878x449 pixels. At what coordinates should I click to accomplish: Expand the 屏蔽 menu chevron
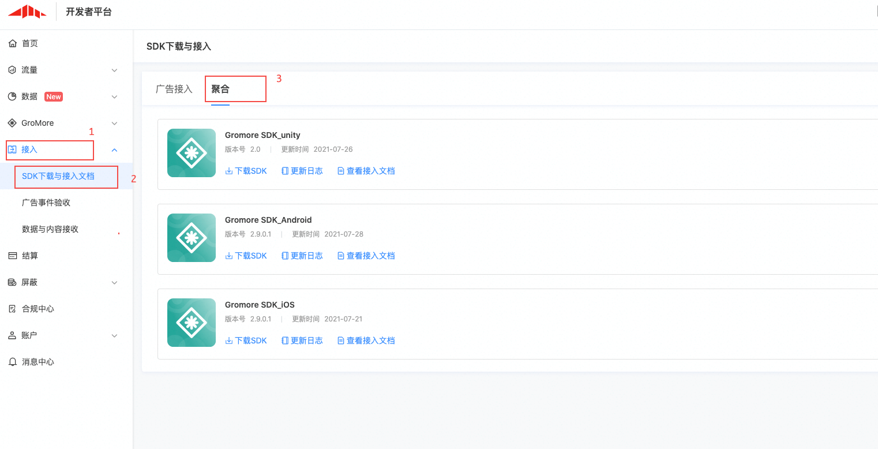pos(114,283)
